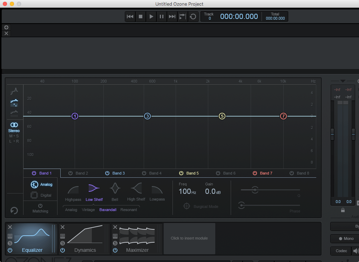
Task: Choose Analog shelf type
Action: [71, 210]
